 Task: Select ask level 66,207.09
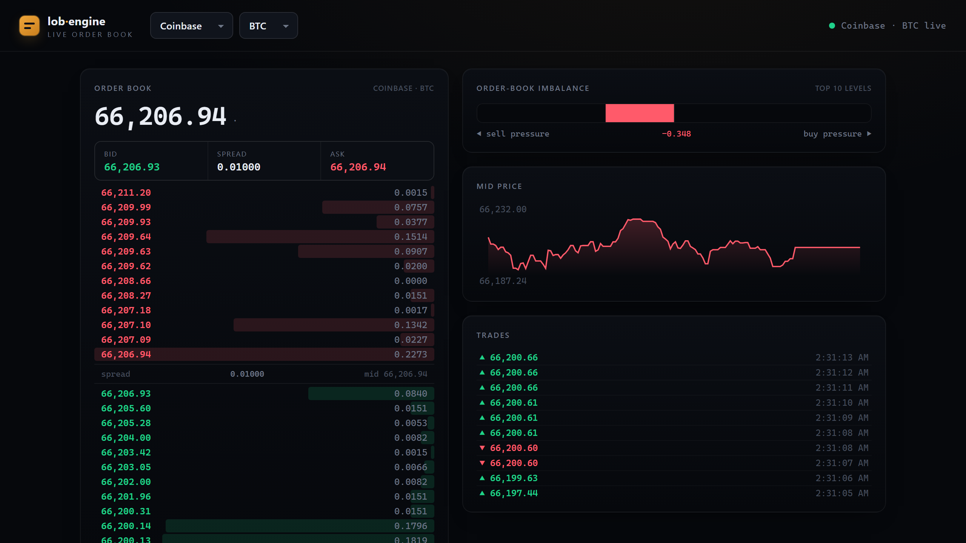pos(264,340)
